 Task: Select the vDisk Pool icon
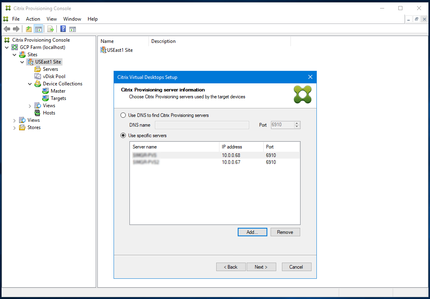pyautogui.click(x=38, y=76)
